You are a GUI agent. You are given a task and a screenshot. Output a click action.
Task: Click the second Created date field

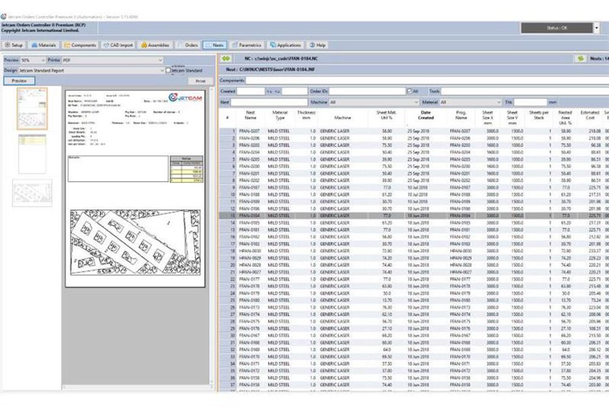294,91
